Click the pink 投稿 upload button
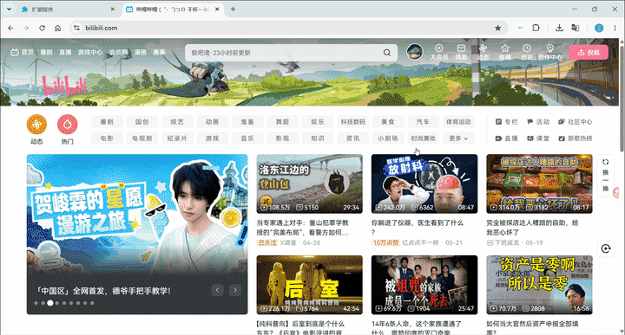625x335 pixels. tap(589, 52)
